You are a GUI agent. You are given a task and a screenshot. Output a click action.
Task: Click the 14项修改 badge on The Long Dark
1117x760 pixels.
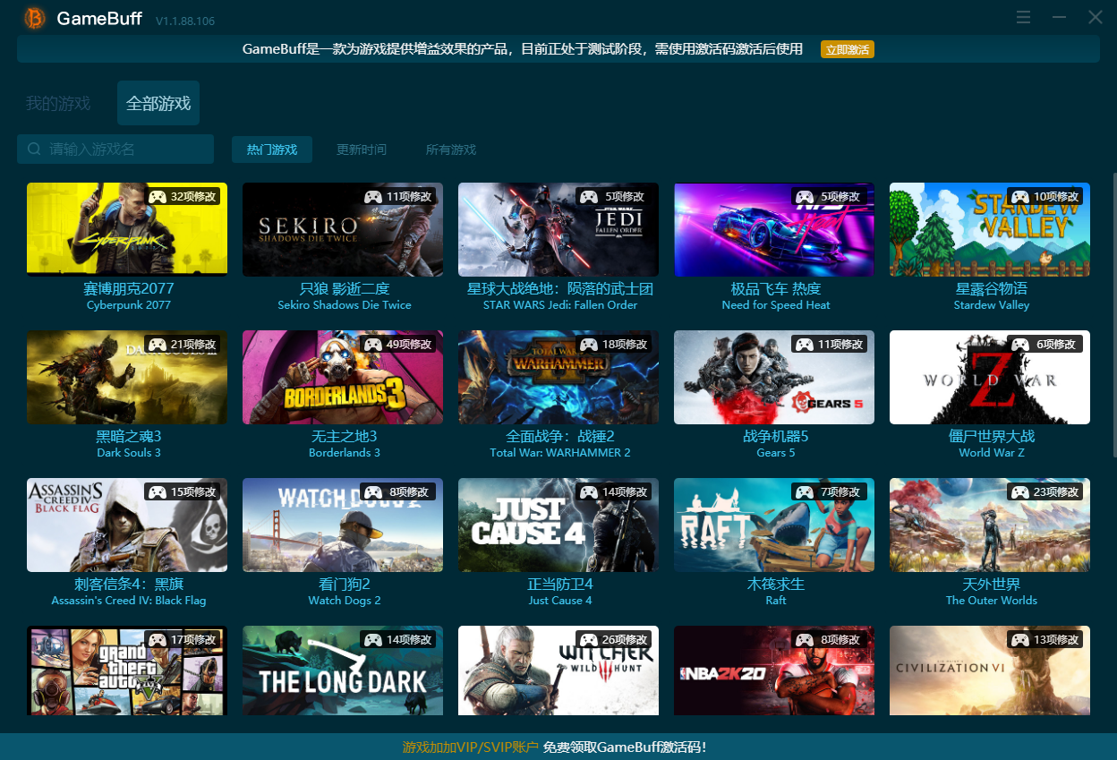tap(398, 639)
